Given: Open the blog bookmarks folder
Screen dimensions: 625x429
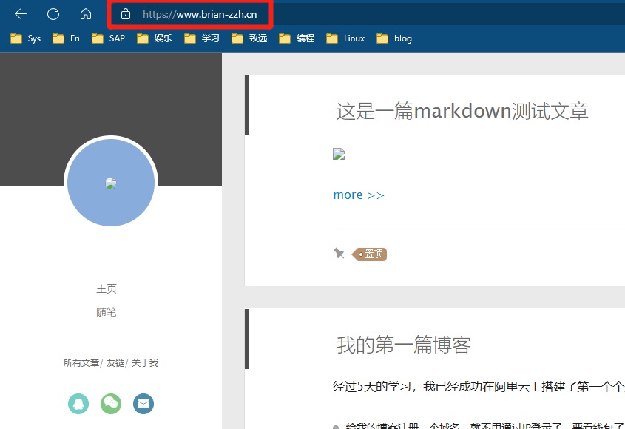Looking at the screenshot, I should [394, 38].
